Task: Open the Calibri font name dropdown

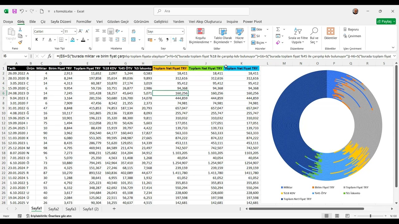Action: coord(61,31)
